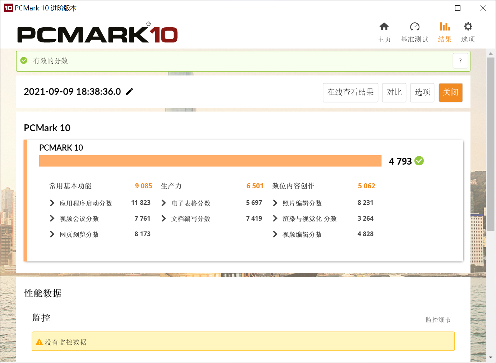
Task: Click the 在线查看结果 button
Action: click(350, 93)
